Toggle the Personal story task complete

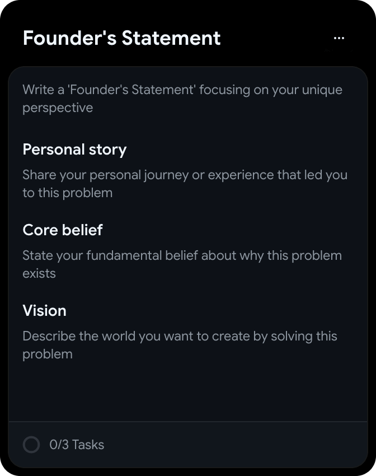74,150
